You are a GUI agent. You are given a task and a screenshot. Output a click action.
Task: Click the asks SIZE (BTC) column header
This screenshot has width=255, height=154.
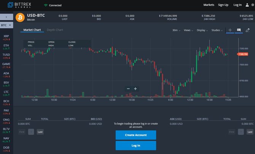(202, 119)
